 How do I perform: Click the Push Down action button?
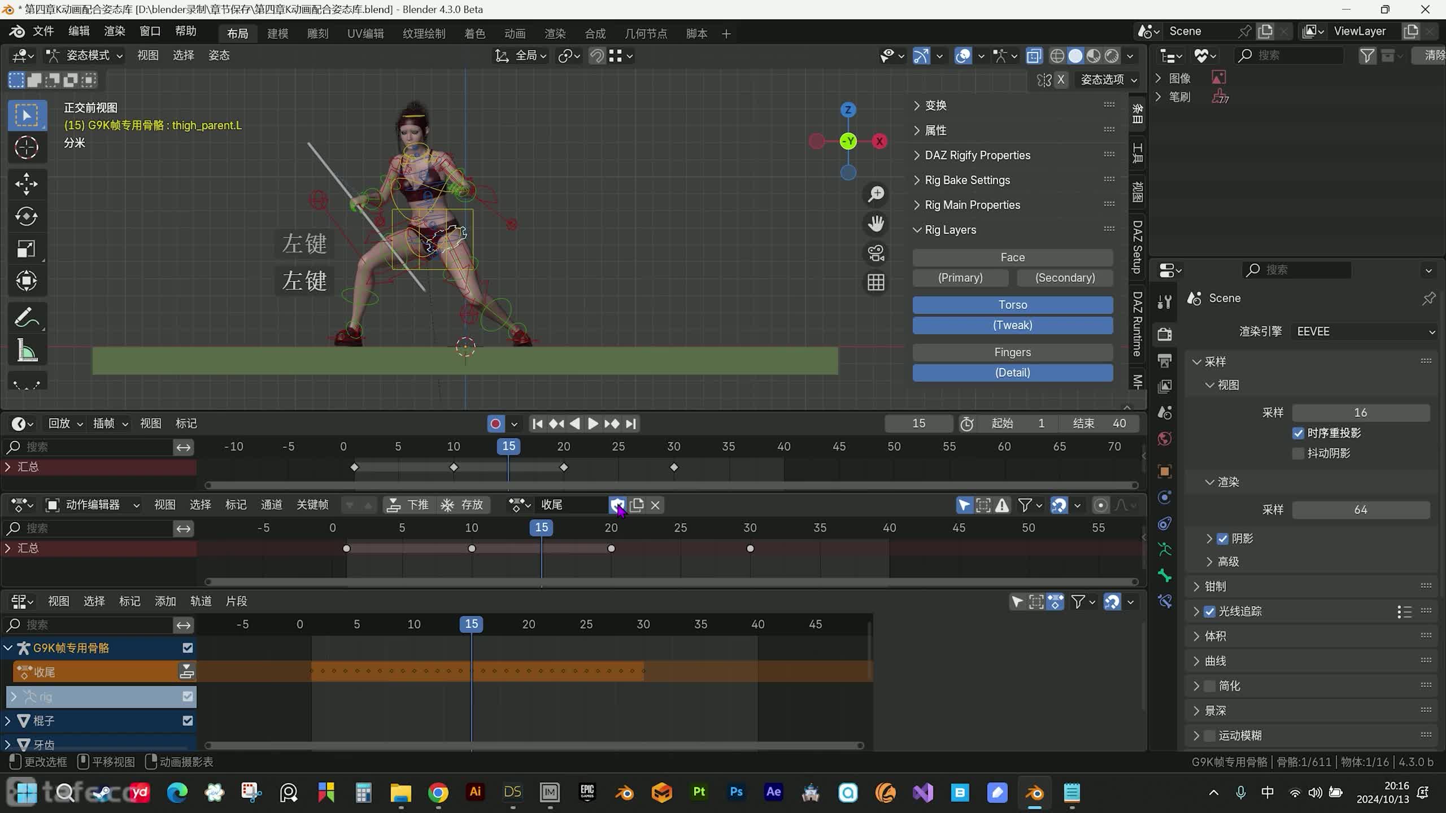pyautogui.click(x=408, y=505)
